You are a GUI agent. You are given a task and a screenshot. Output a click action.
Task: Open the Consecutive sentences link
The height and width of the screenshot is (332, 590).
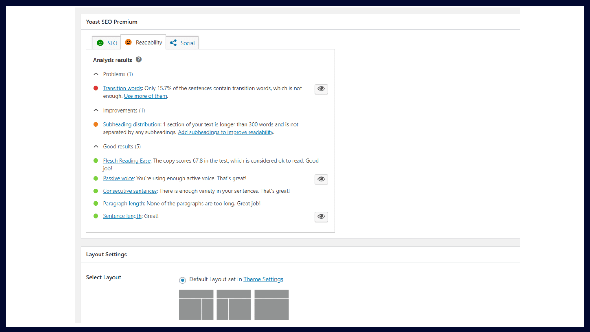coord(130,191)
